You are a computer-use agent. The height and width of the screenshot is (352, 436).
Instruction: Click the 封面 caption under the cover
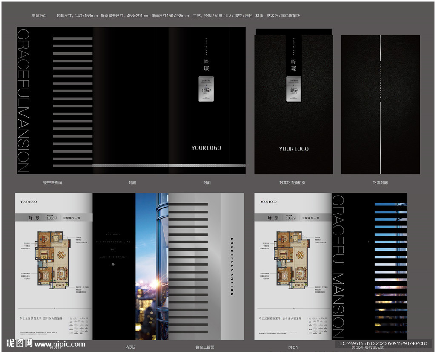(x=207, y=182)
